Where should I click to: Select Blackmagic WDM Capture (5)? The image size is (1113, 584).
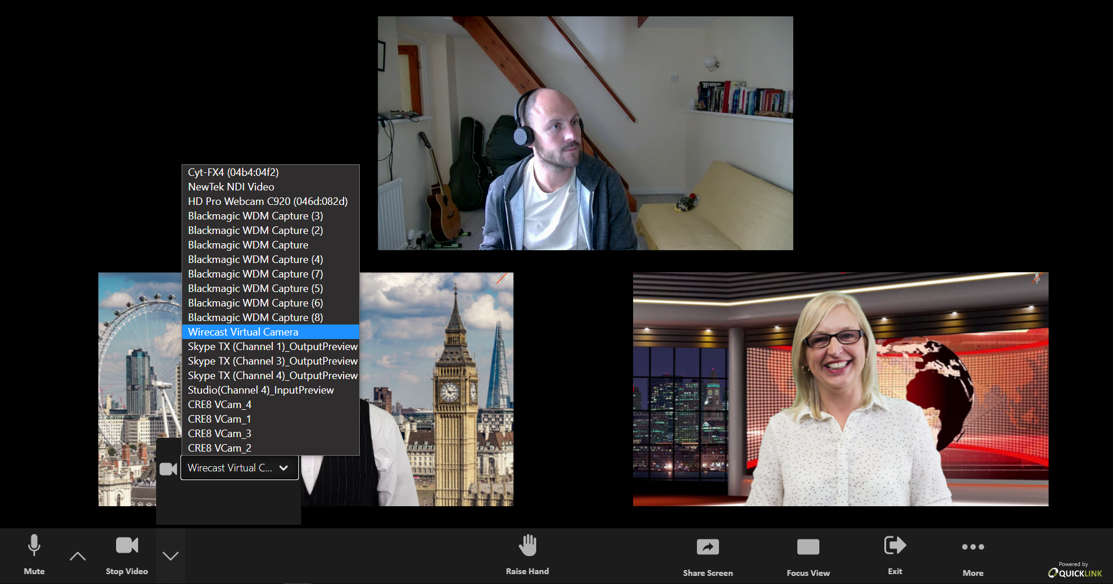coord(270,289)
